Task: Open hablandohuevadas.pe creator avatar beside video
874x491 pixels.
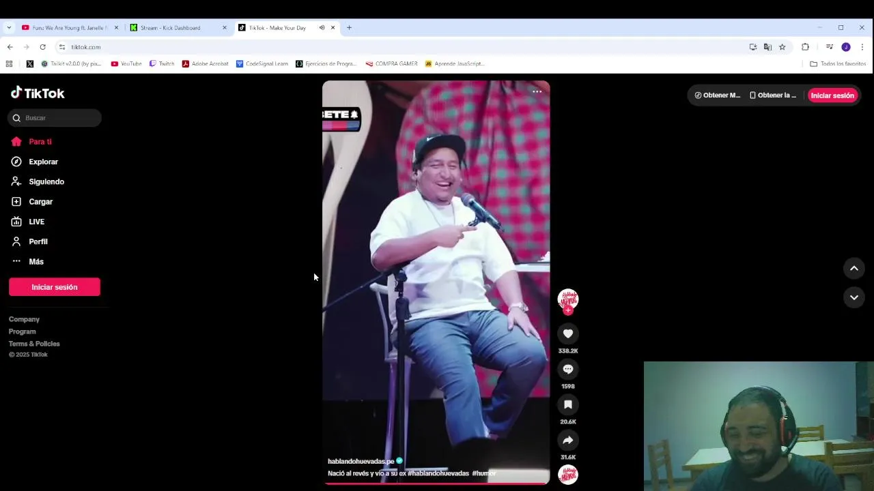Action: 567,299
